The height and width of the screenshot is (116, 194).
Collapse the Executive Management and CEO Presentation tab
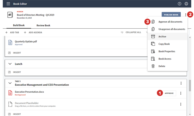(x=10, y=83)
